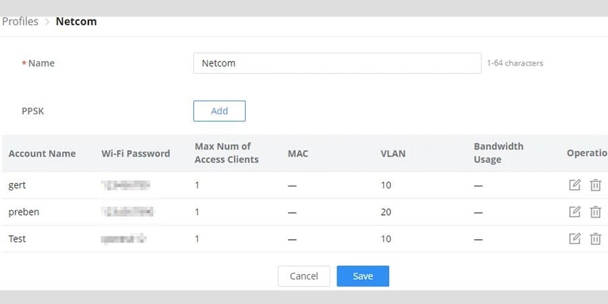Click VLAN value 20 in preben row
Viewport: 608px width, 304px height.
(x=386, y=212)
